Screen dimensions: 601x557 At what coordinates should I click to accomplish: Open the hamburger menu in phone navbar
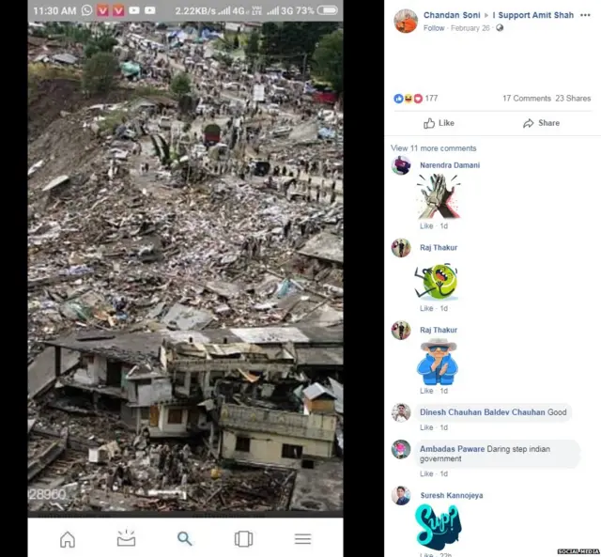pos(302,538)
